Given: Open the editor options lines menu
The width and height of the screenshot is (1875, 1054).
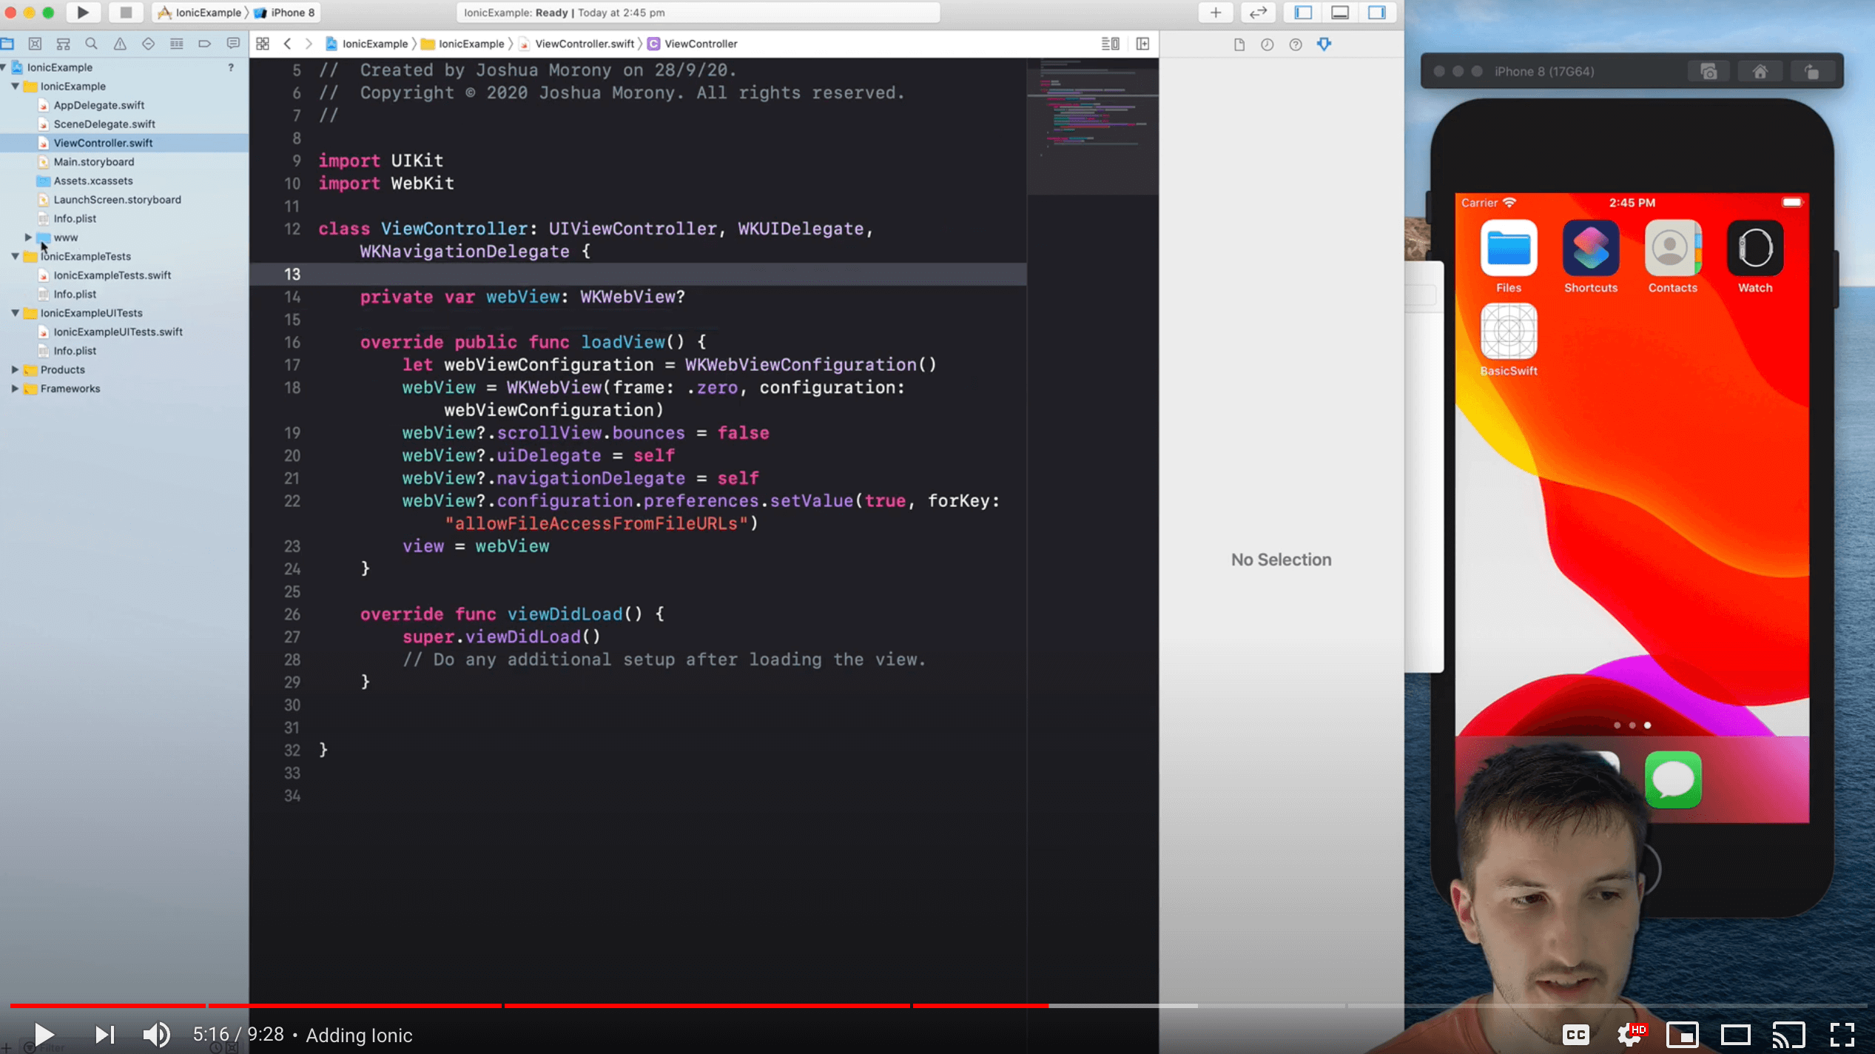Looking at the screenshot, I should 1110,44.
